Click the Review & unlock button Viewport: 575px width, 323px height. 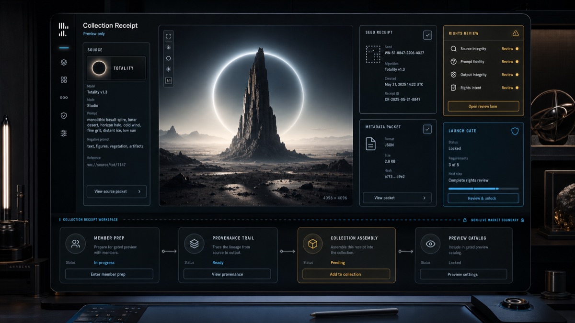[483, 198]
